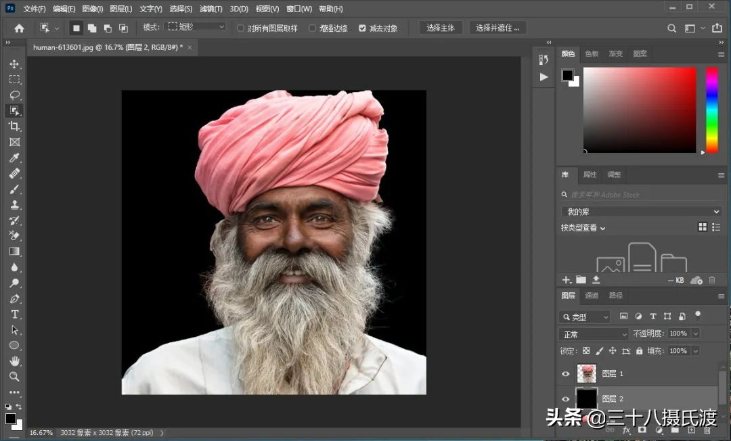This screenshot has height=441, width=731.
Task: Click the Create new layer icon
Action: [691, 430]
